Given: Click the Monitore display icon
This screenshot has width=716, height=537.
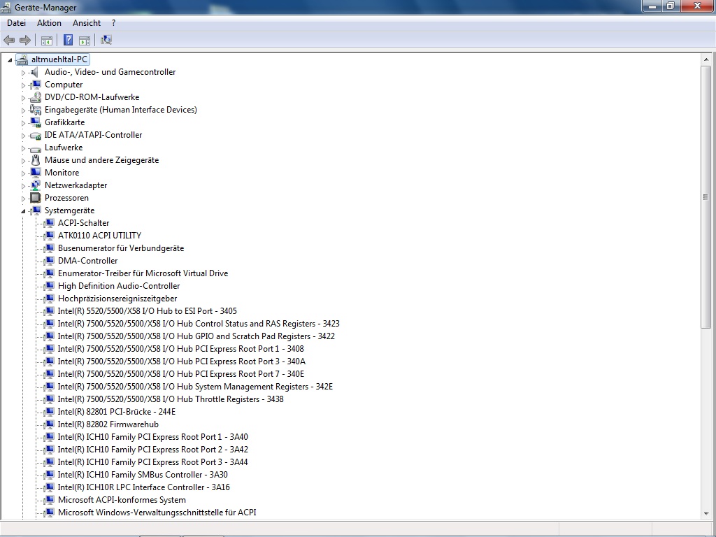Looking at the screenshot, I should coord(35,173).
